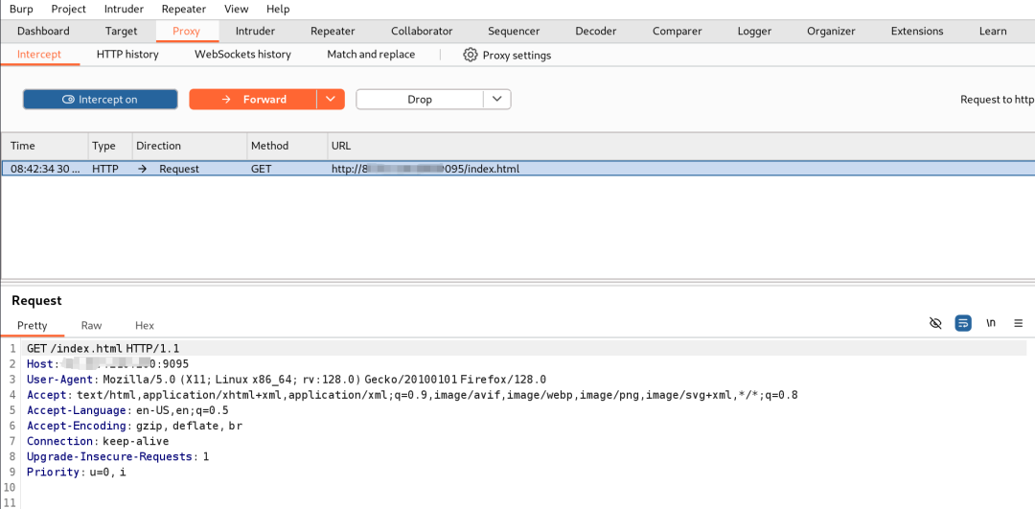
Task: Sort by the Method column header
Action: tap(287, 146)
